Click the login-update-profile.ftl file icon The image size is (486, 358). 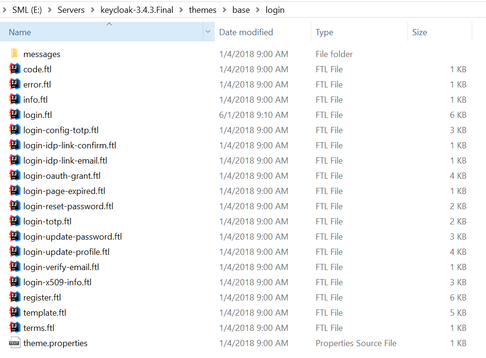point(15,251)
